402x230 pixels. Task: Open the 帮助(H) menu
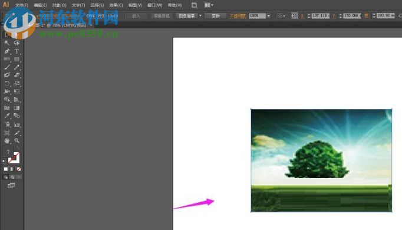[175, 5]
